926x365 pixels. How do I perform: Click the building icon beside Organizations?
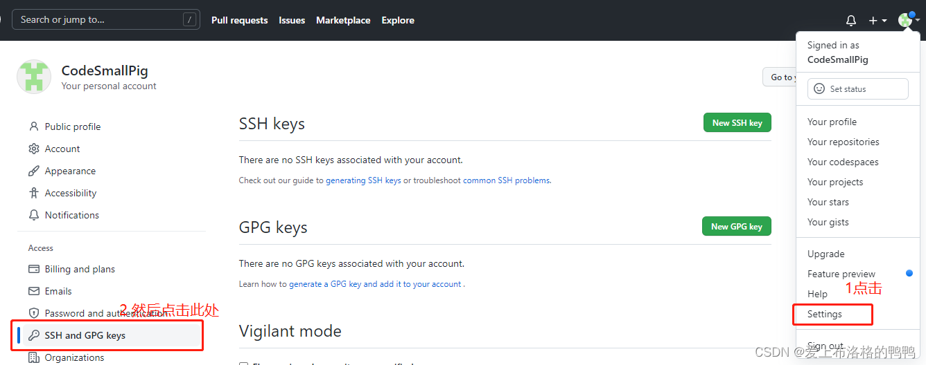34,357
